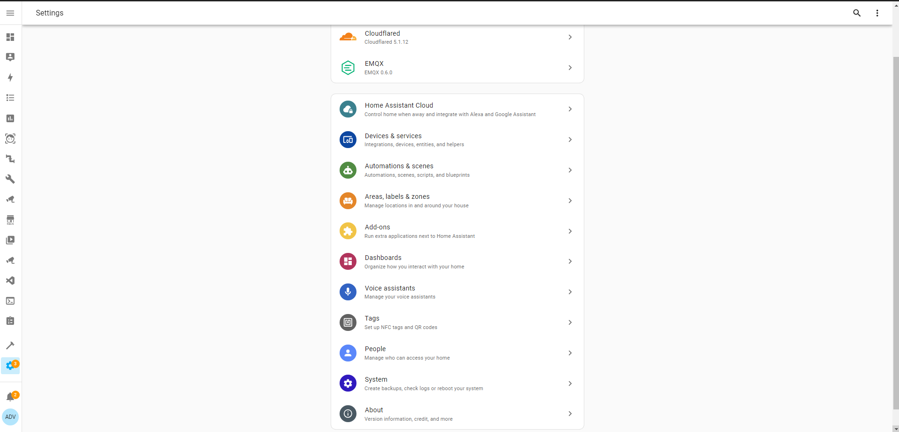This screenshot has width=899, height=432.
Task: Click the People person icon
Action: coord(348,353)
